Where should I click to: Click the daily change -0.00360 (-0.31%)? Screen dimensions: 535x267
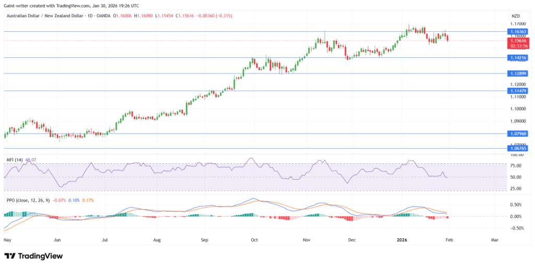coord(215,16)
